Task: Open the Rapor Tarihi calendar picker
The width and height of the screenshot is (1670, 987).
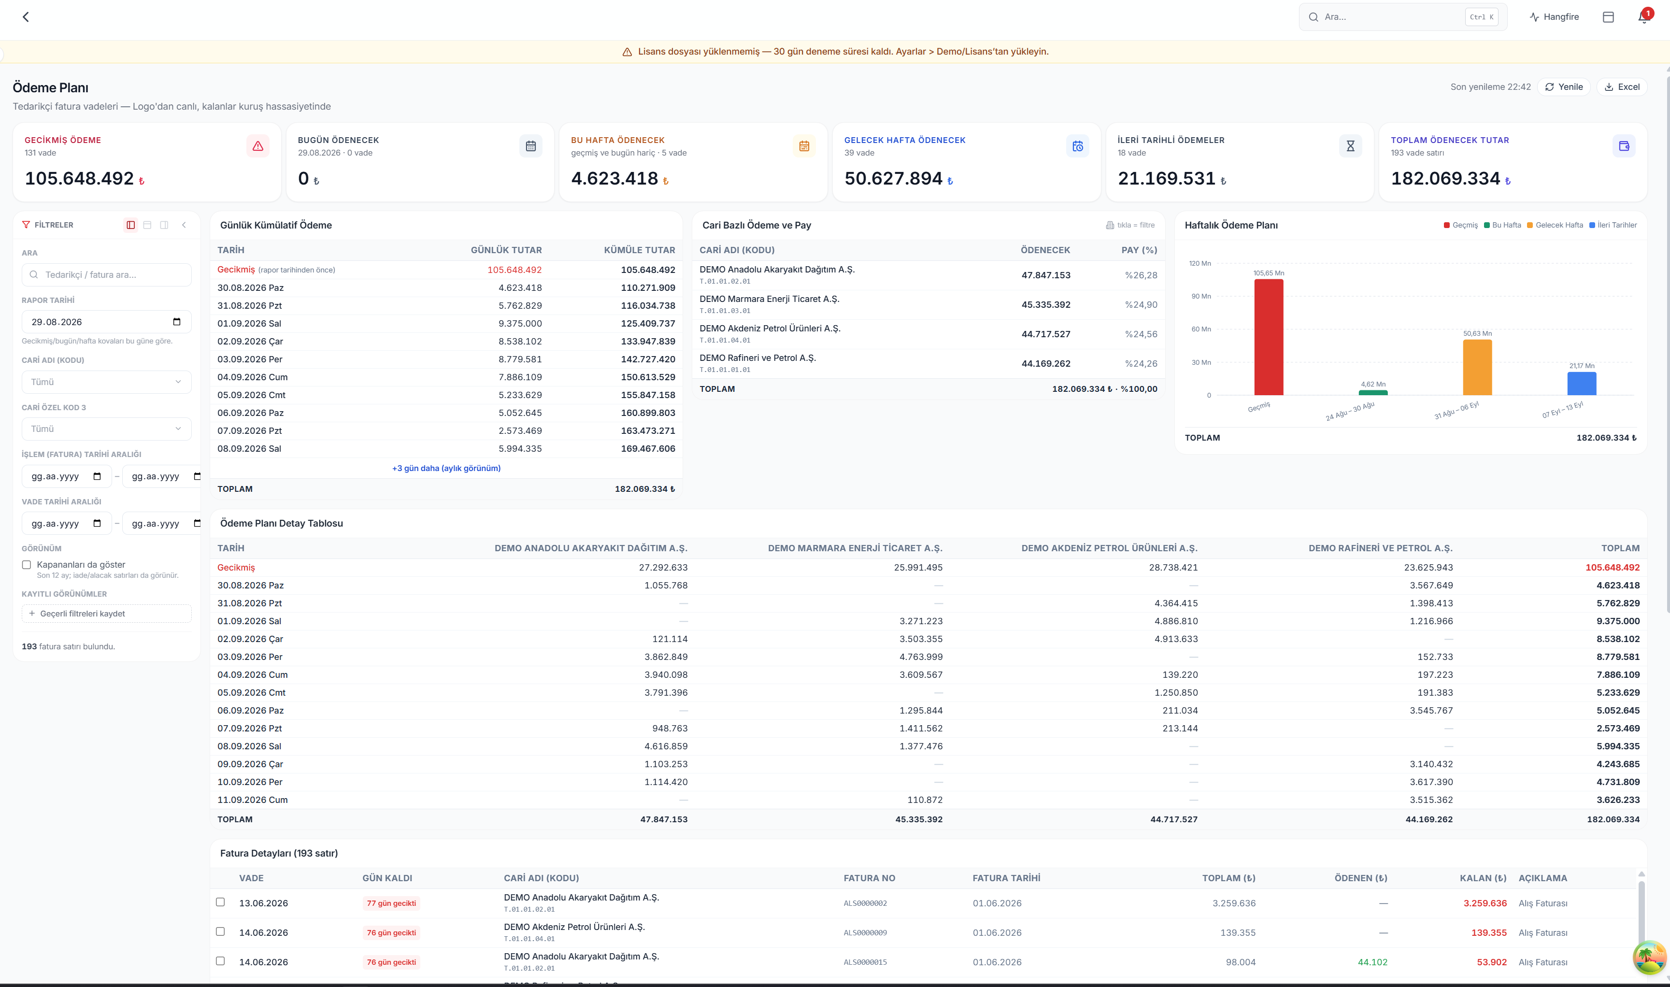Action: 177,322
